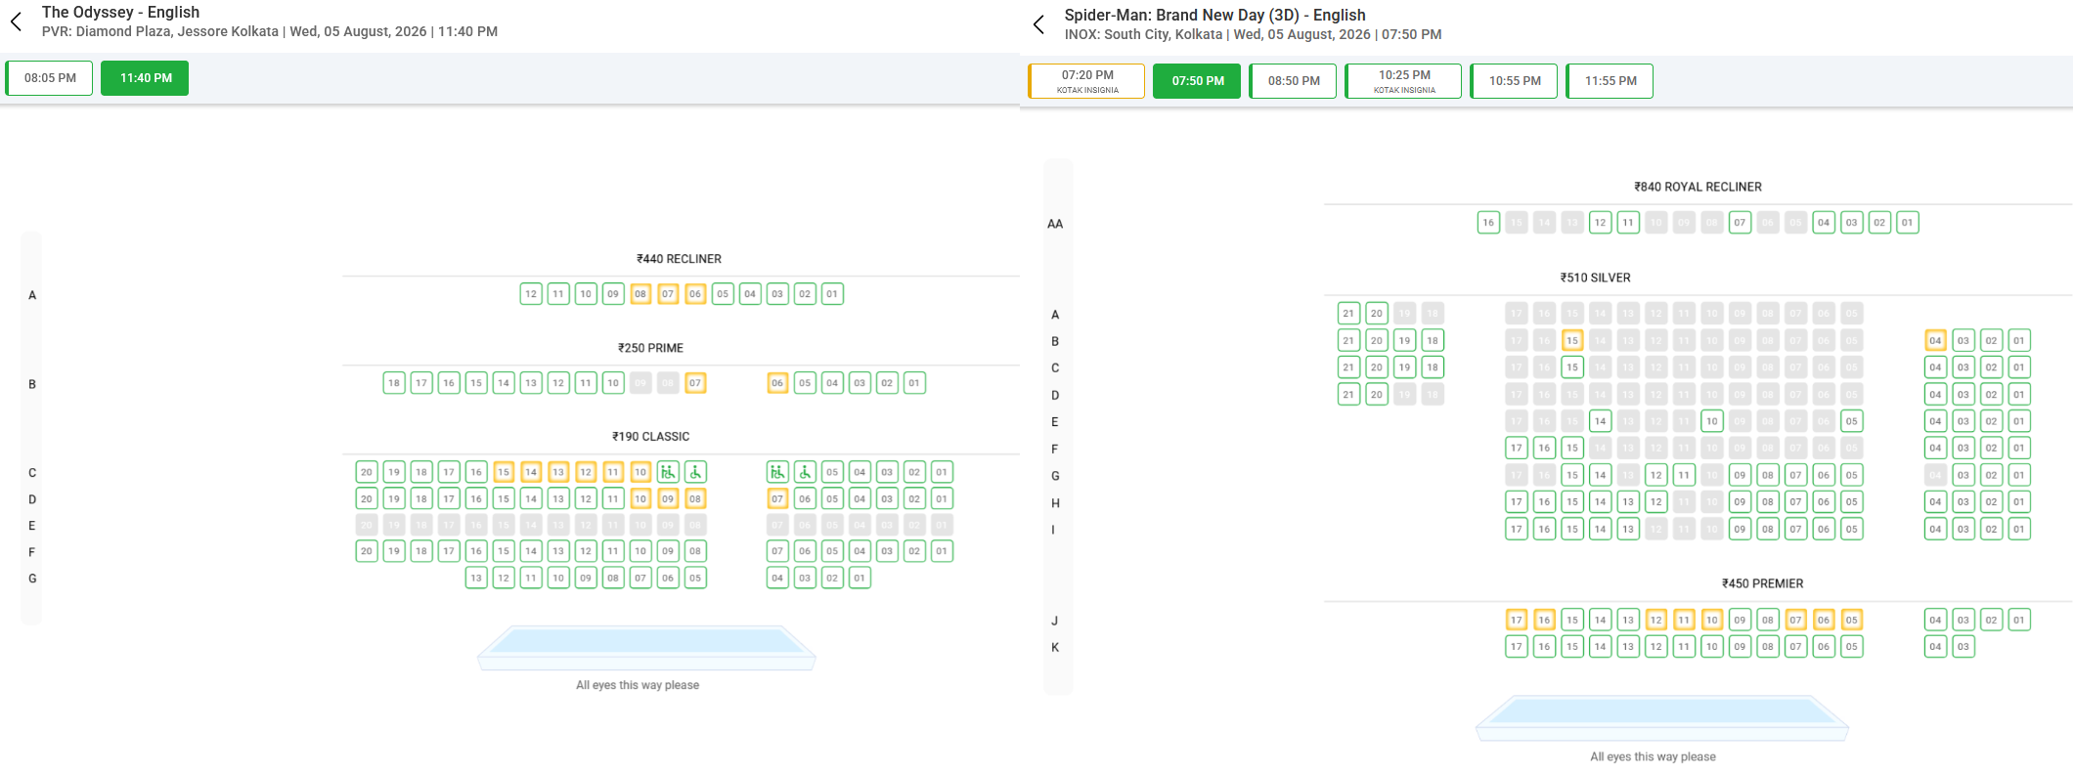This screenshot has width=2073, height=774.
Task: Click the ₹450 PREMIER category label
Action: click(x=1762, y=583)
